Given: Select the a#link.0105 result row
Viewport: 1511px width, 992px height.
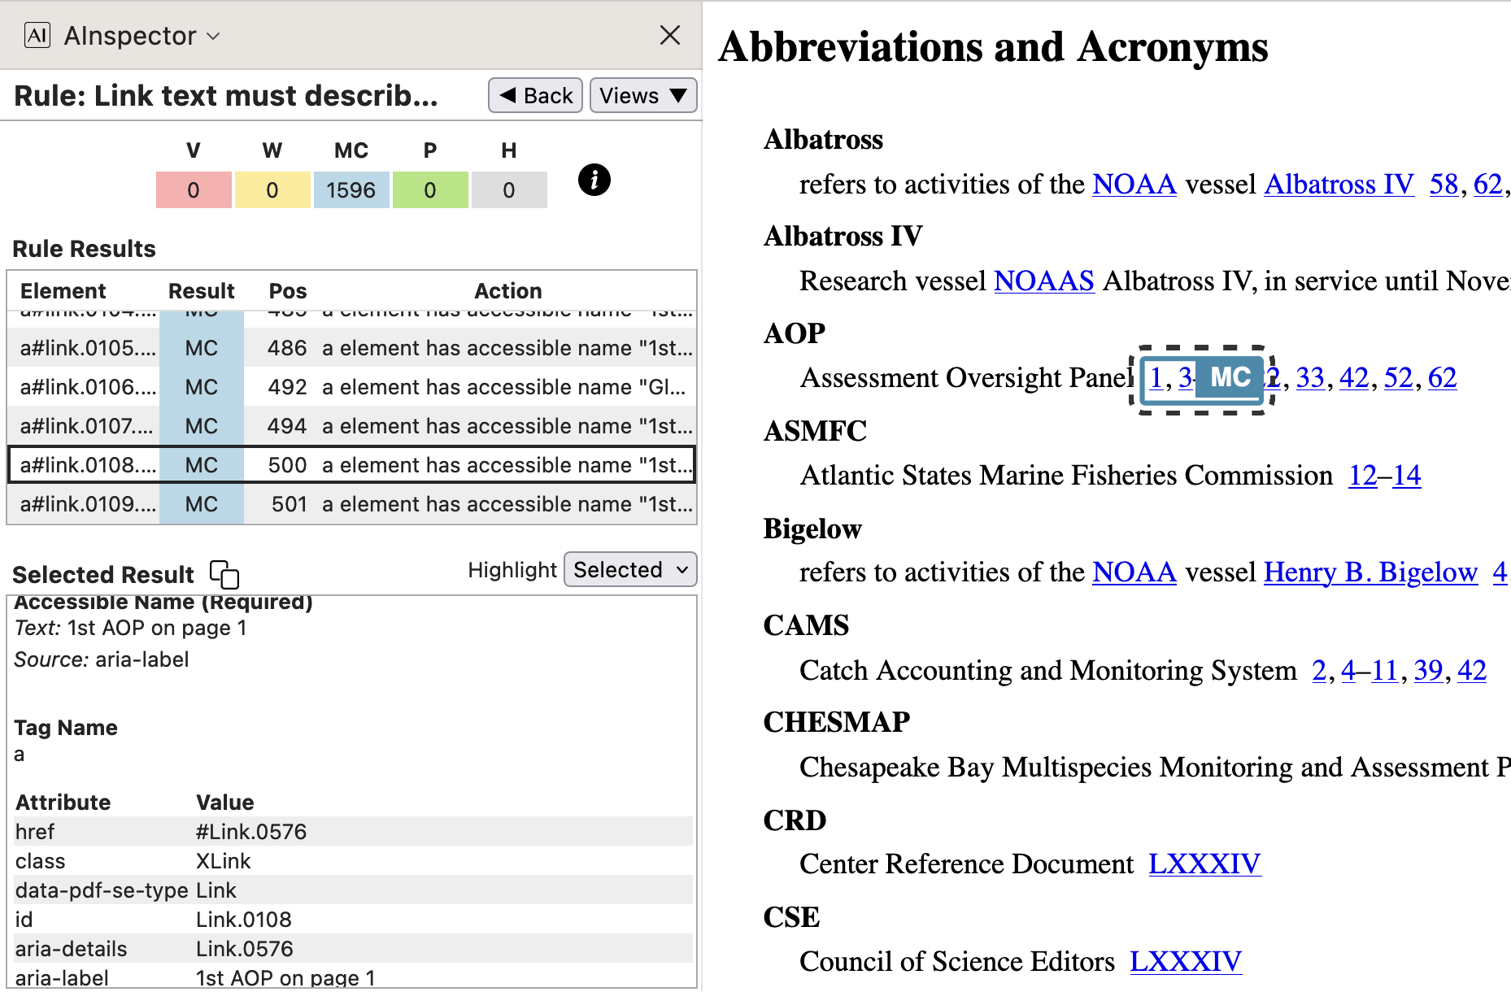Looking at the screenshot, I should (x=351, y=348).
